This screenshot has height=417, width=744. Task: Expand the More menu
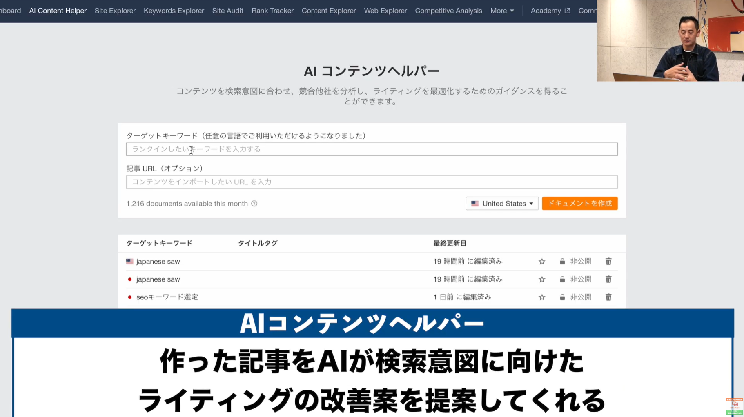pos(502,11)
